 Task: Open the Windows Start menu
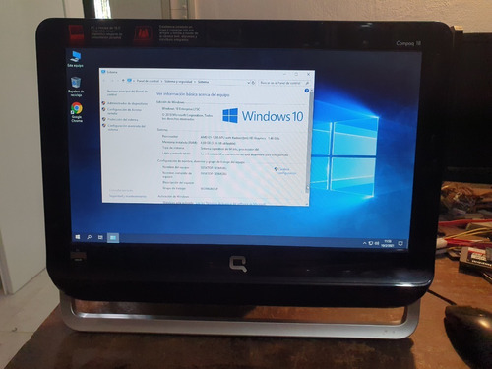78,237
